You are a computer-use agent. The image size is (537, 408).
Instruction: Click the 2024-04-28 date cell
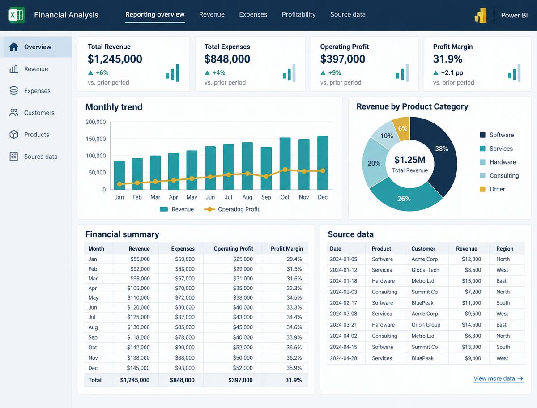click(x=343, y=358)
